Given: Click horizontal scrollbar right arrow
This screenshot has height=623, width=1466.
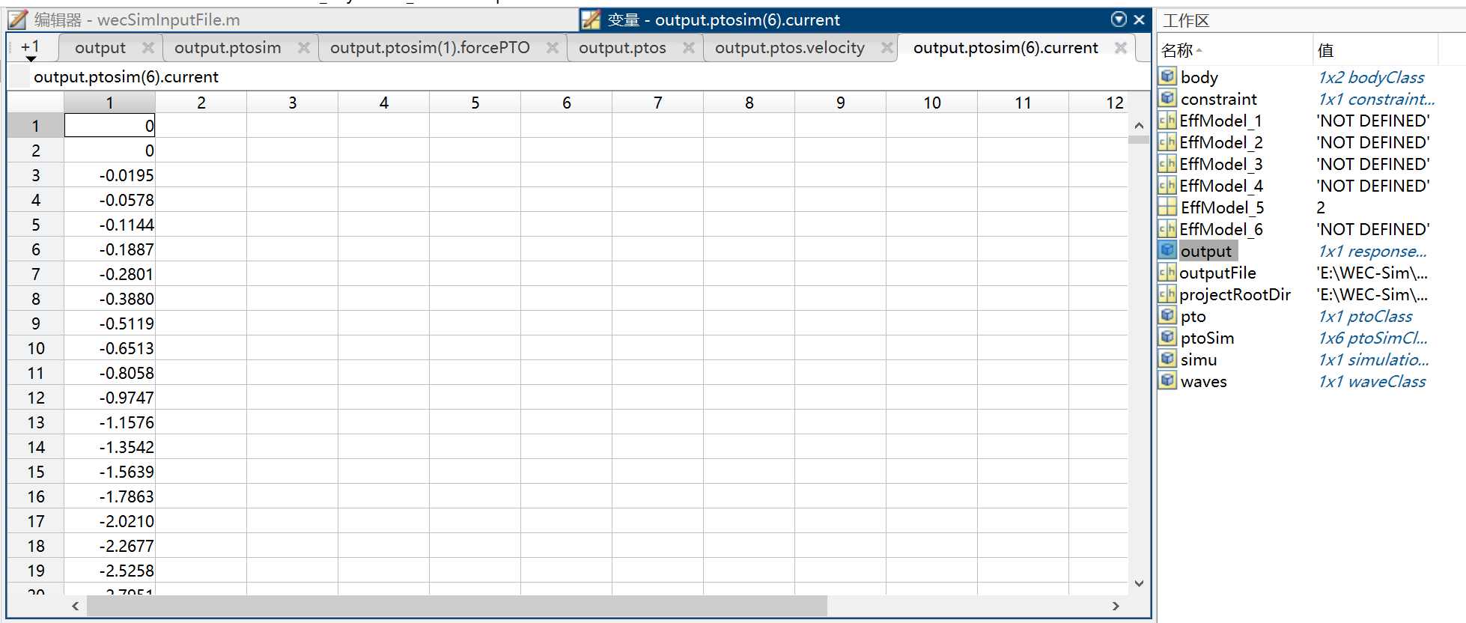Looking at the screenshot, I should click(1116, 606).
